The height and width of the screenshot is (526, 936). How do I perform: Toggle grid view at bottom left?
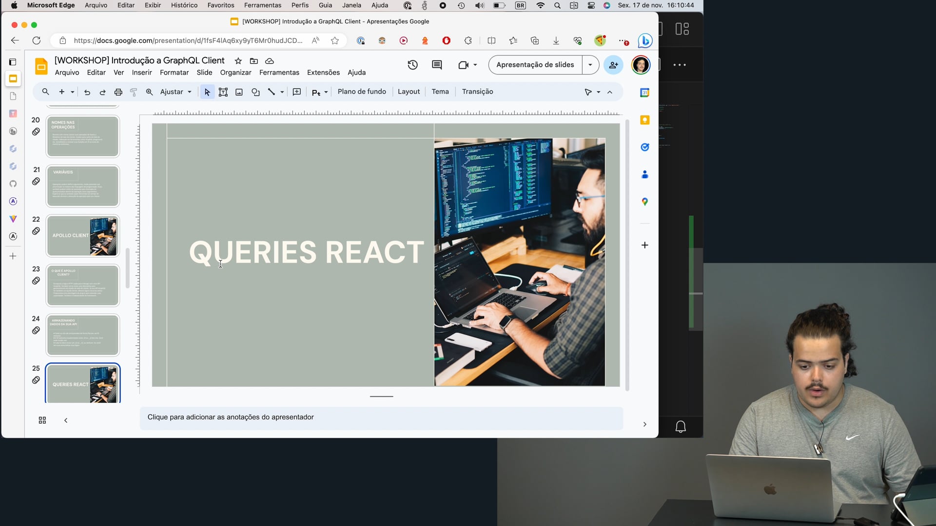pos(42,420)
